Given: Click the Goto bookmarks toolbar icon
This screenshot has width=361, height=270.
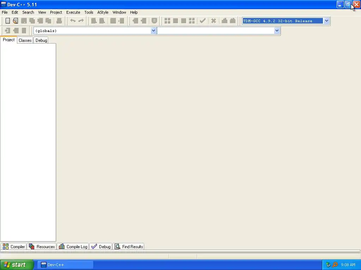Looking at the screenshot, I should (24, 31).
